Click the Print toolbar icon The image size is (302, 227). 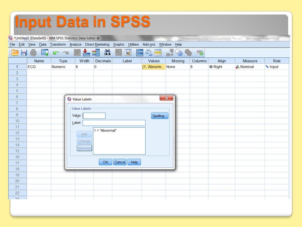coord(33,53)
